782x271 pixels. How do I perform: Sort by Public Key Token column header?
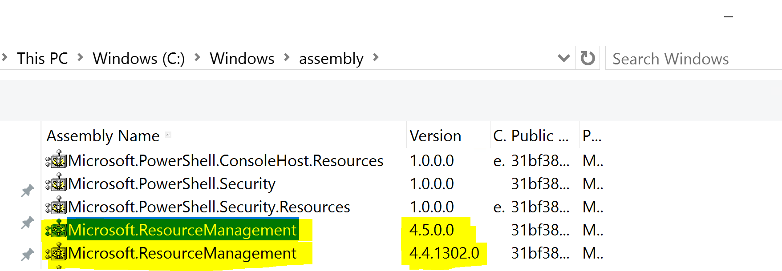(540, 136)
